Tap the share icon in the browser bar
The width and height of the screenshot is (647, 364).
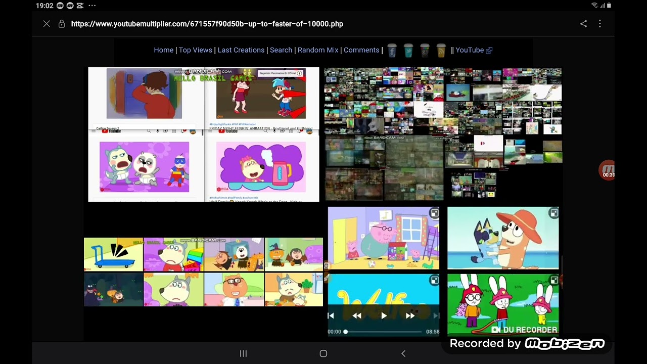point(583,24)
